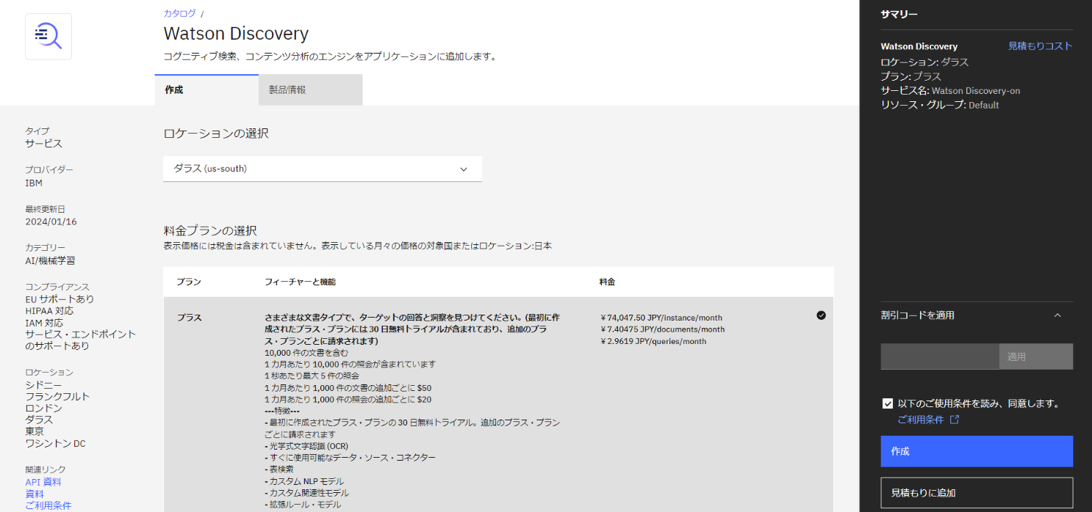The image size is (1092, 512).
Task: Open the 資料 documentation link in sidebar
Action: 35,494
